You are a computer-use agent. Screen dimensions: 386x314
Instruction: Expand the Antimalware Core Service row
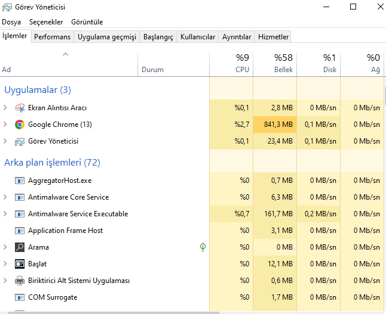tap(5, 197)
